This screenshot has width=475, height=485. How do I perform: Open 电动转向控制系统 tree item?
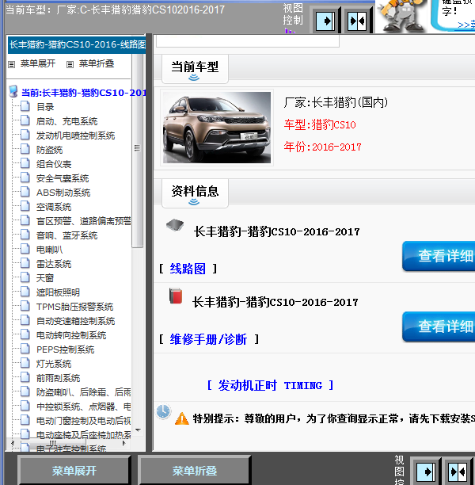click(71, 335)
